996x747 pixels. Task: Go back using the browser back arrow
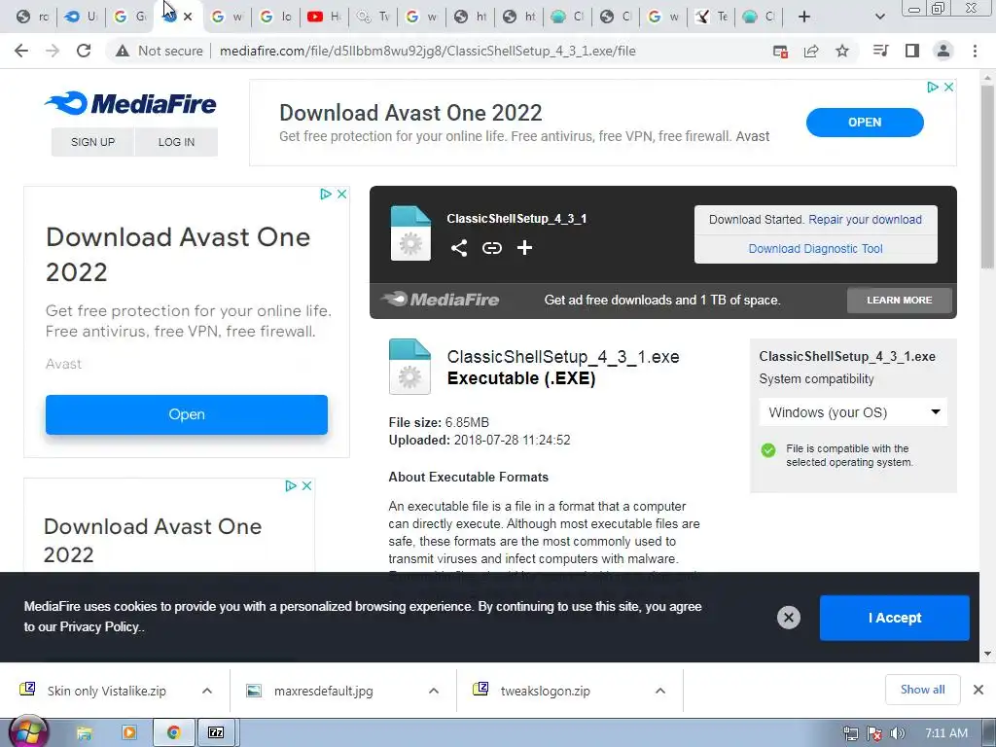pyautogui.click(x=21, y=51)
